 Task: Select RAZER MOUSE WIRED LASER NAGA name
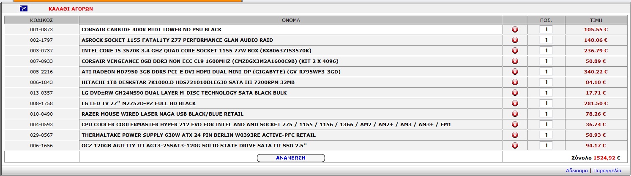point(162,114)
